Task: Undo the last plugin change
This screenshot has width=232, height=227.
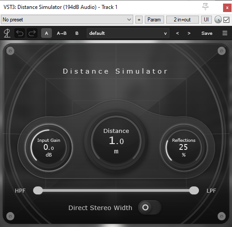Action: click(20, 33)
